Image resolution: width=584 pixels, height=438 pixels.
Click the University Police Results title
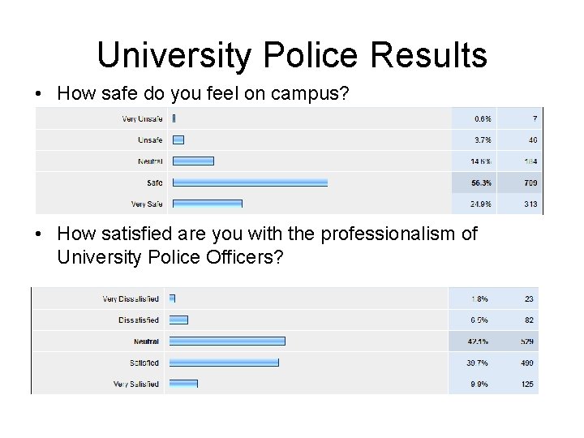click(292, 55)
